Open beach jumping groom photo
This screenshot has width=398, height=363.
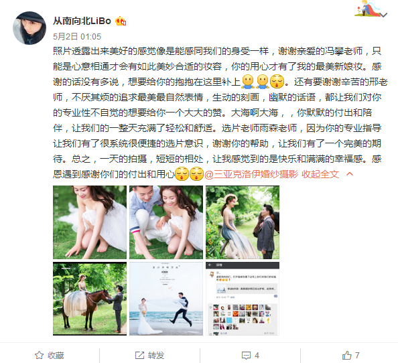pyautogui.click(x=166, y=299)
